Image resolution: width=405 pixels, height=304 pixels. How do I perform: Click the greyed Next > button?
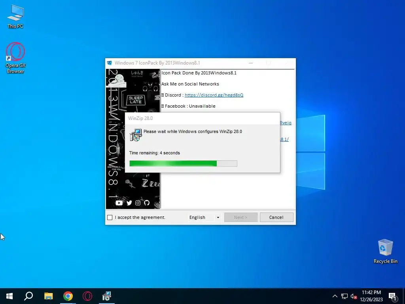241,217
